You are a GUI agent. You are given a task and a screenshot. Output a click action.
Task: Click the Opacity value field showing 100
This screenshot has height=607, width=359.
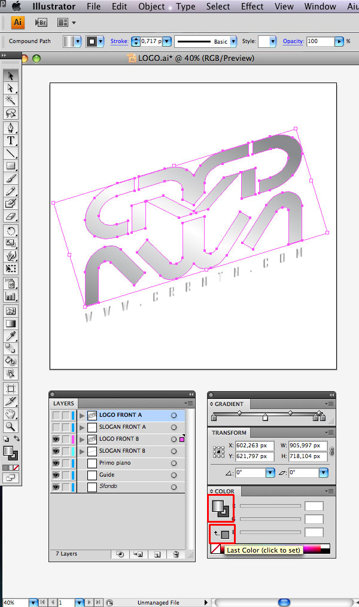click(320, 41)
